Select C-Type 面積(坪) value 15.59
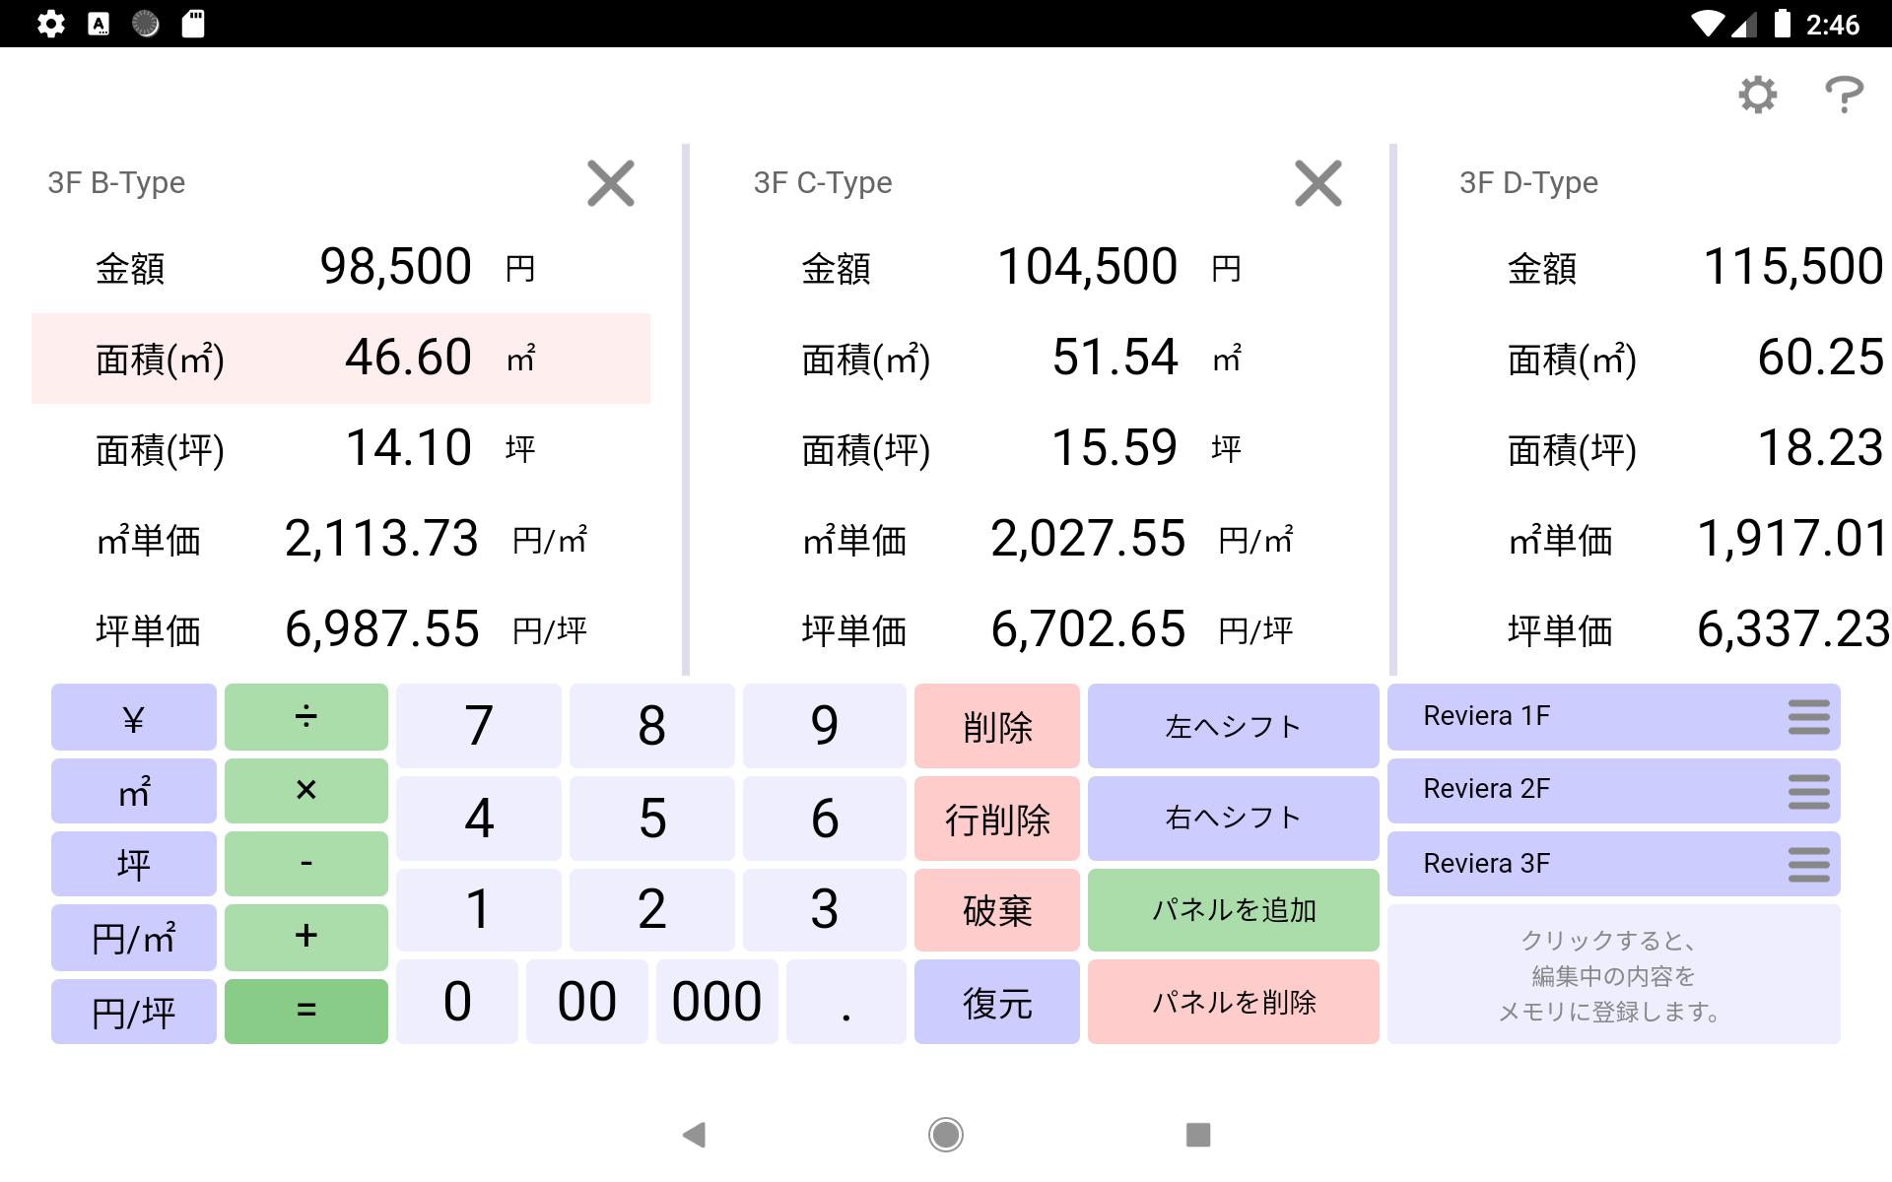Viewport: 1892px width, 1182px height. pos(1115,448)
